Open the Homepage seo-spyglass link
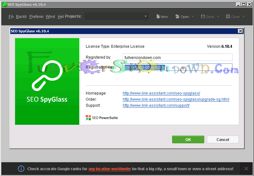Screen dimensions: 254x176 (x=161, y=93)
